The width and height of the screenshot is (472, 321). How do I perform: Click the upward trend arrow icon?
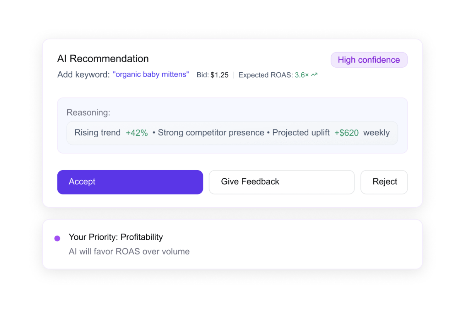click(x=314, y=75)
